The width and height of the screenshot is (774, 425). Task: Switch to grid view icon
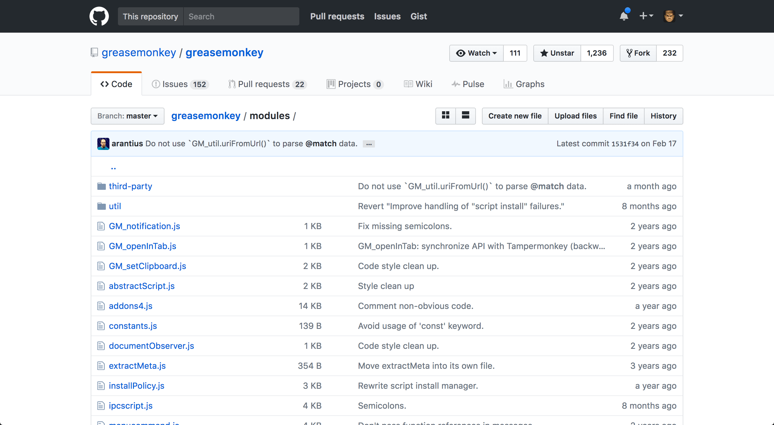pos(445,116)
